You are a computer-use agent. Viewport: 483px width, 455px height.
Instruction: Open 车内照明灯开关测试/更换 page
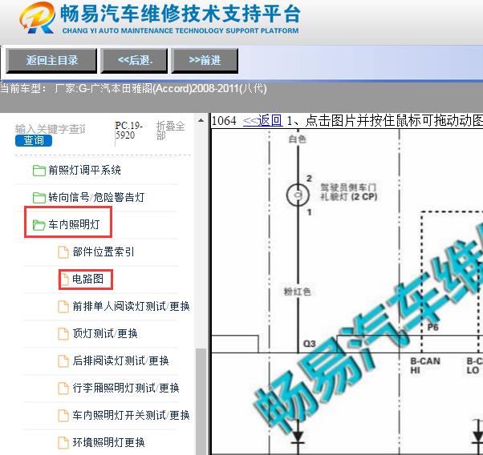pos(132,415)
